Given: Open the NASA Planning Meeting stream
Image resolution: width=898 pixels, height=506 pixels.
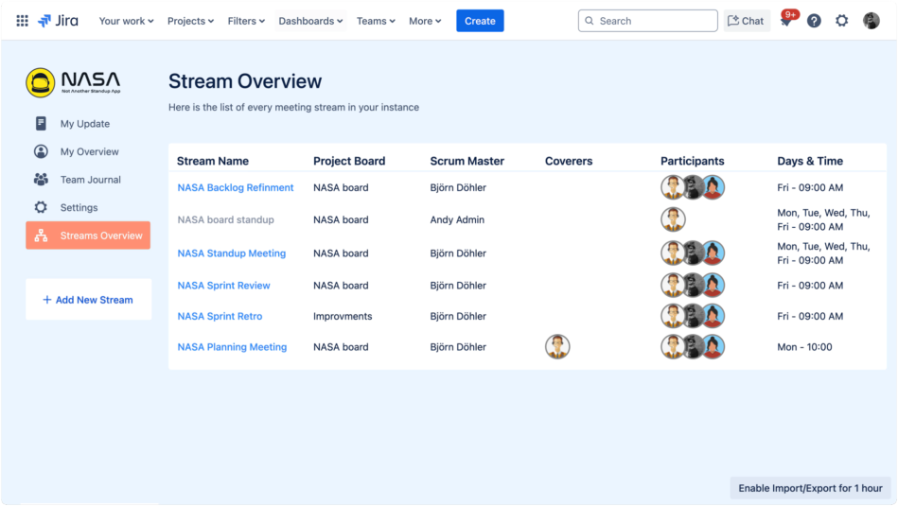Looking at the screenshot, I should (x=232, y=347).
